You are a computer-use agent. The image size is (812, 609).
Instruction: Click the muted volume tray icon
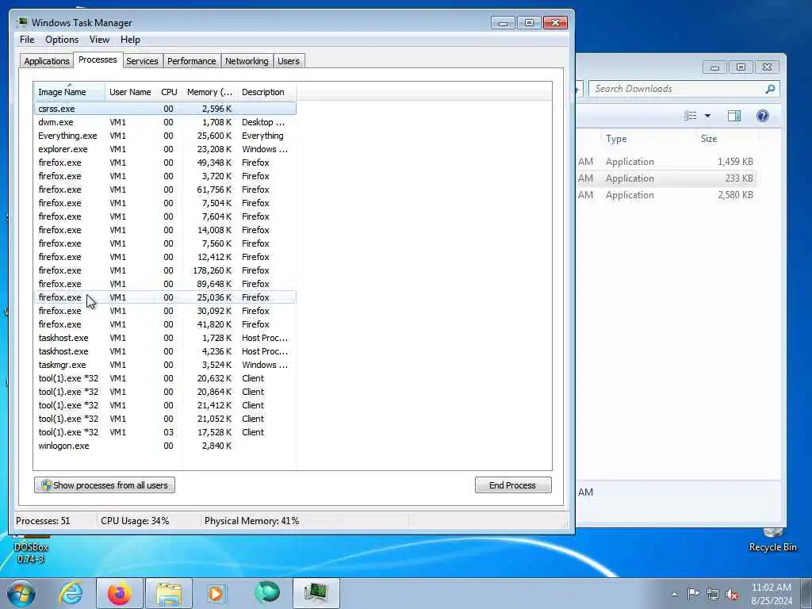pos(732,594)
